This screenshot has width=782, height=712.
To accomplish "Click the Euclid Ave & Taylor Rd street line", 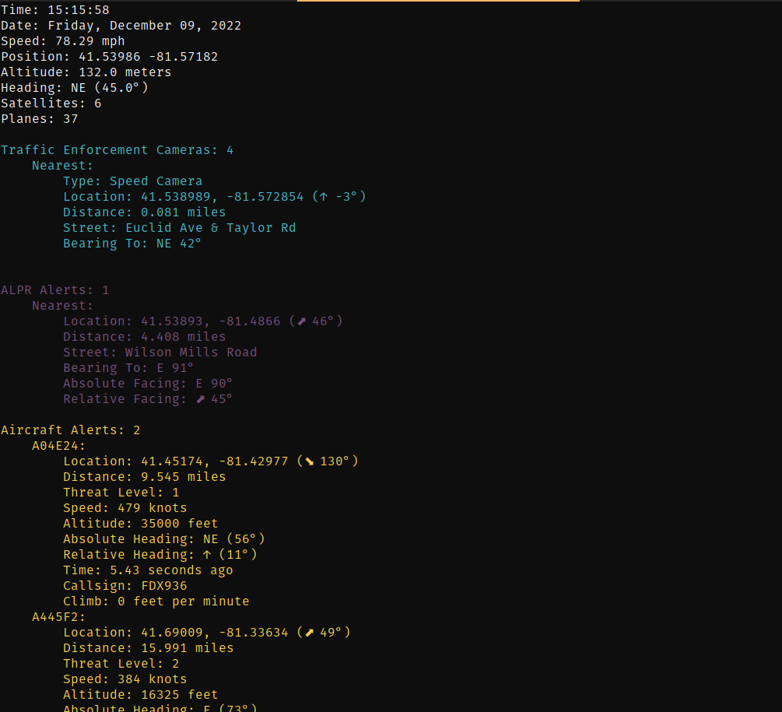I will tap(179, 228).
